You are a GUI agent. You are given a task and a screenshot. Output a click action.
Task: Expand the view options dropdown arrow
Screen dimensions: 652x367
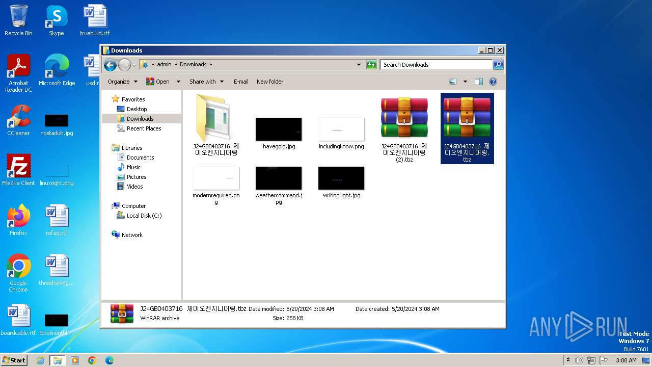click(465, 82)
